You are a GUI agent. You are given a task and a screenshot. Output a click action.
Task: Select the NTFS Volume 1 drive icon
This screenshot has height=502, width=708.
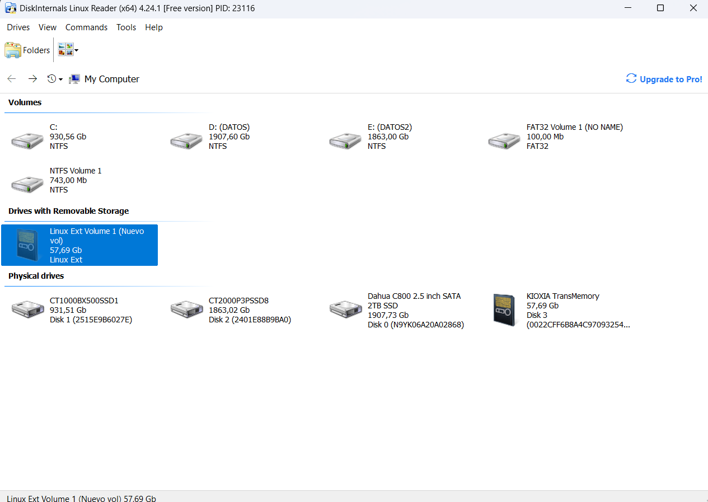pos(27,184)
